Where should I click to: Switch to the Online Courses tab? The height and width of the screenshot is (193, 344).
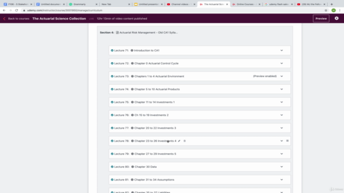coord(246,4)
